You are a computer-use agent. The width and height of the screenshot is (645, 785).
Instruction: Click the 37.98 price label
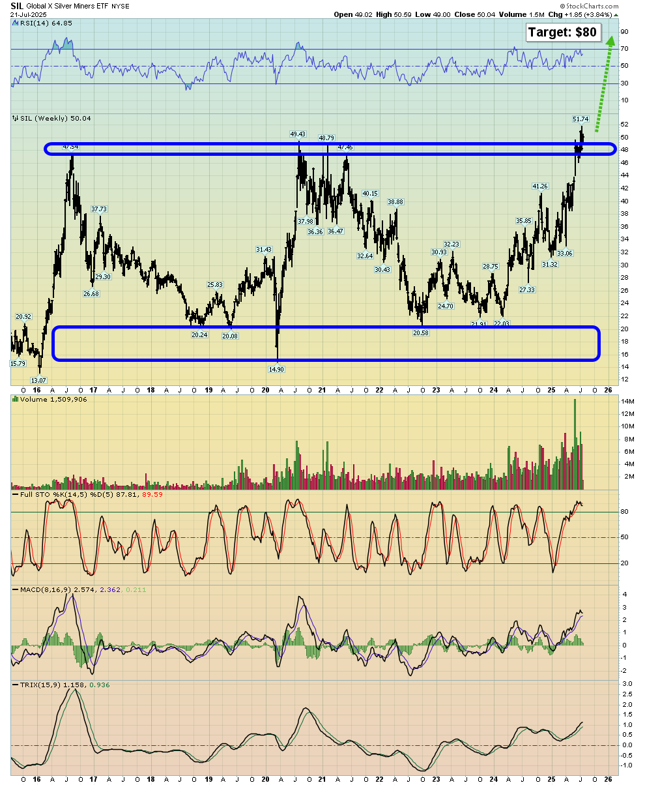point(306,222)
